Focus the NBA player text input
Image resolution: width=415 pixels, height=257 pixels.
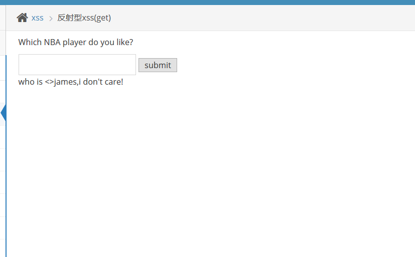pos(77,65)
